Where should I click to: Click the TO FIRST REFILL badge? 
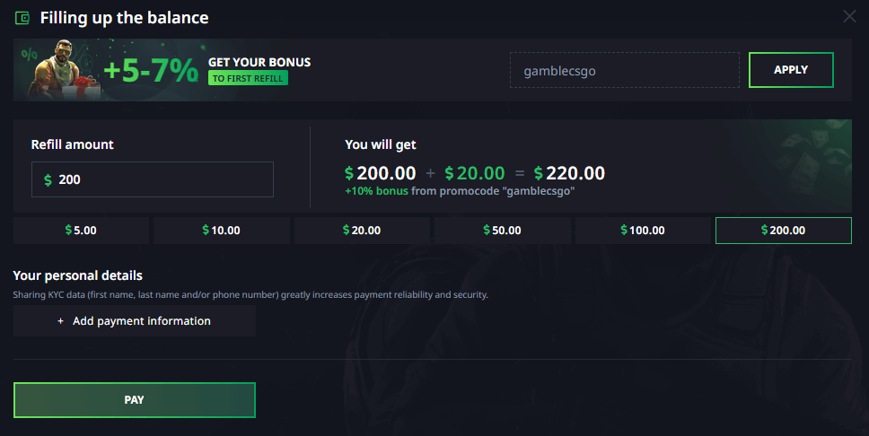point(248,78)
